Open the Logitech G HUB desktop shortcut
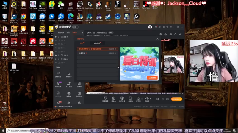238x133 pixels. (x=137, y=18)
